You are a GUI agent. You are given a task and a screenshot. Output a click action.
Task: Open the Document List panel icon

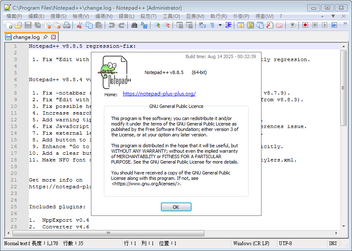(260, 25)
